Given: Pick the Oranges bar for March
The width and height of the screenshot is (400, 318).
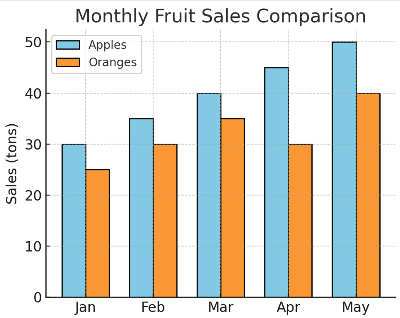Looking at the screenshot, I should (233, 208).
